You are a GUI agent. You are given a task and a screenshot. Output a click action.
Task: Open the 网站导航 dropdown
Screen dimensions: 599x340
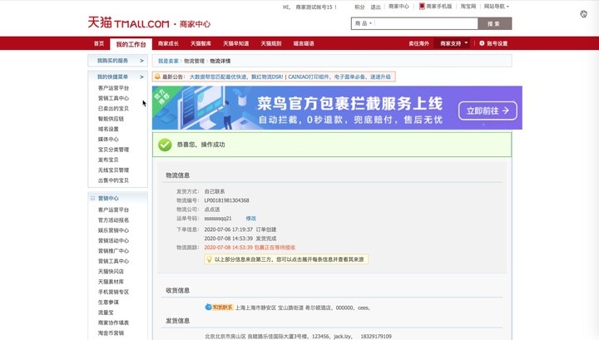click(496, 7)
